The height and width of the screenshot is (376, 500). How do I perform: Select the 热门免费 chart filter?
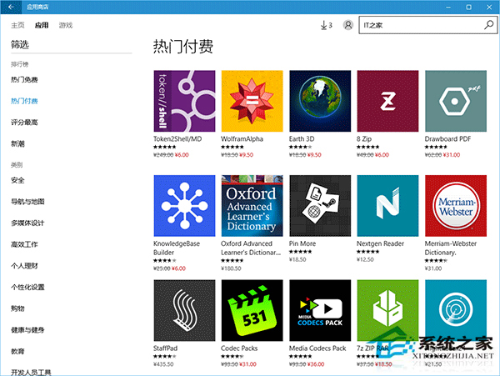click(x=24, y=80)
